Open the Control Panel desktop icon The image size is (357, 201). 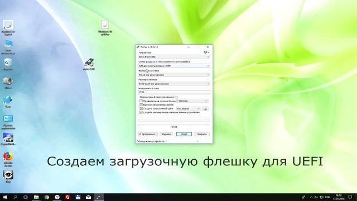tap(8, 122)
